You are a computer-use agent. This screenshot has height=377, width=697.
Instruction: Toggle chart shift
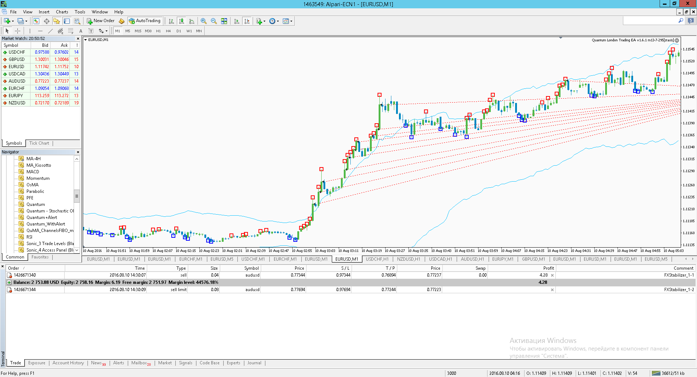click(x=247, y=21)
